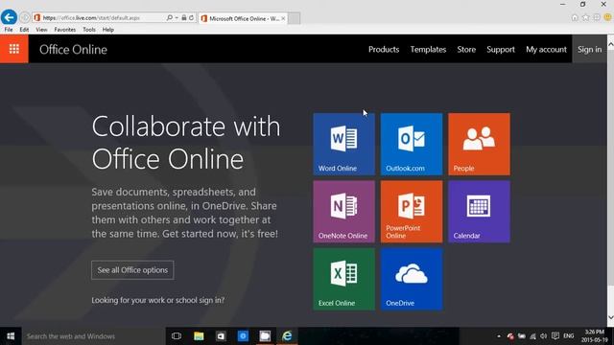Click Looking for your work or school sign in
This screenshot has height=345, width=614.
click(x=157, y=300)
